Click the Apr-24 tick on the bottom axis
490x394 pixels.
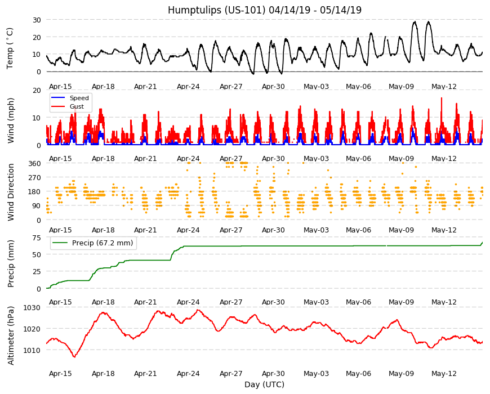pyautogui.click(x=188, y=373)
